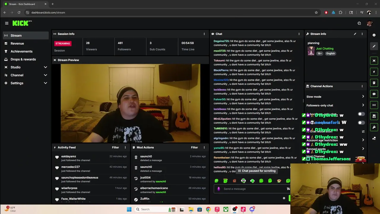Open Discord from the taskbar

tap(252, 209)
